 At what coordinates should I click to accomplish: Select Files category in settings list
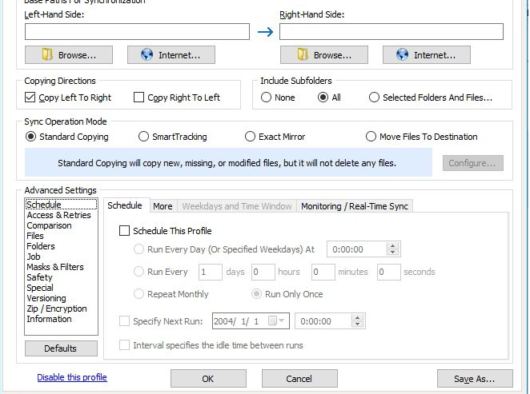[35, 236]
